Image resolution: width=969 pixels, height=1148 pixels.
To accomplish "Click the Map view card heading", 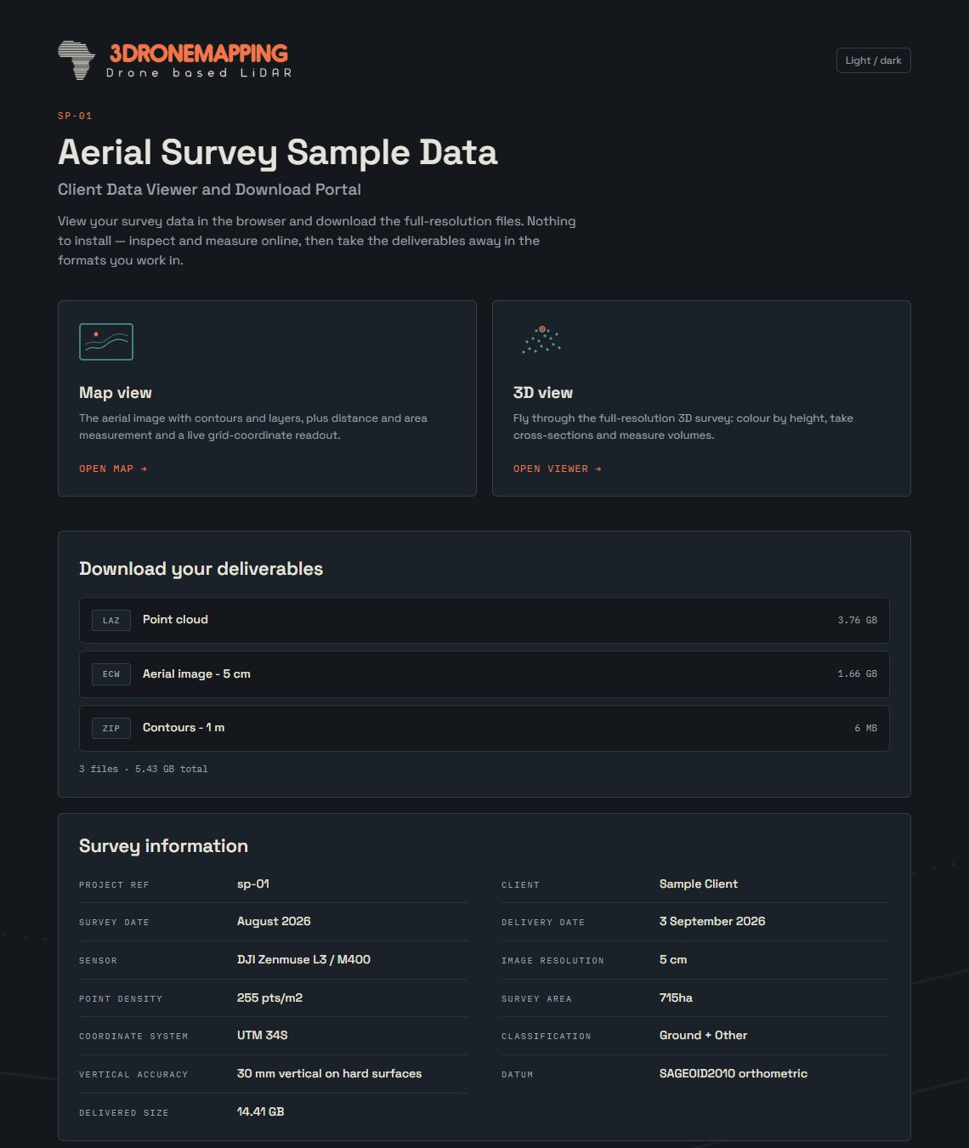I will pos(116,393).
